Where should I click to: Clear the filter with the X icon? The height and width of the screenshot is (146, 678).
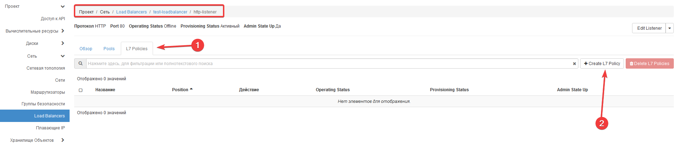tap(574, 64)
